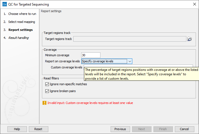This screenshot has width=199, height=134.
Task: Click the yellow warning icon beside the error message
Action: coord(44,103)
